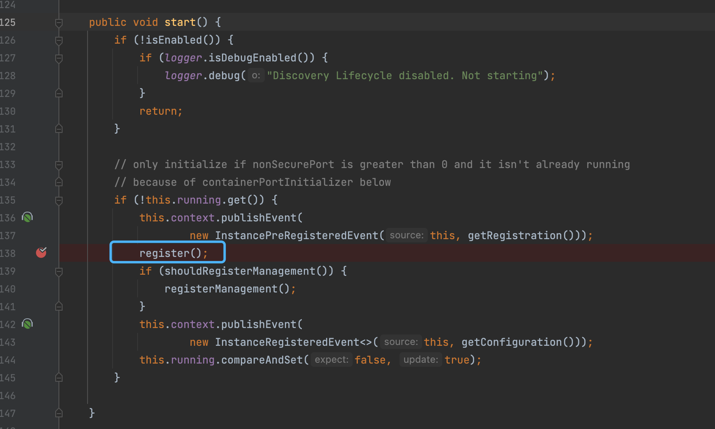Click the "update:" parameter inlay hint
Viewport: 715px width, 429px height.
pos(420,360)
